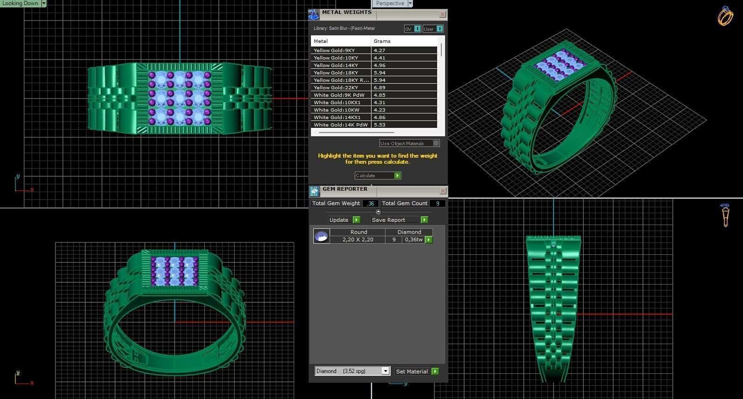743x399 pixels.
Task: Select the Yellow Gold:14KY row
Action: coord(374,65)
